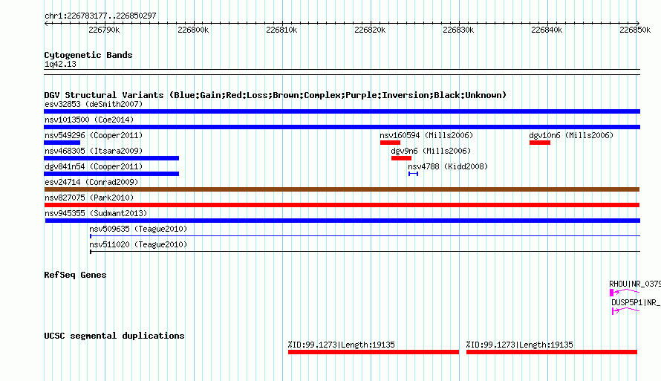
Task: Click the esv32853 (deSmith2007) blue gain bar
Action: click(x=342, y=111)
